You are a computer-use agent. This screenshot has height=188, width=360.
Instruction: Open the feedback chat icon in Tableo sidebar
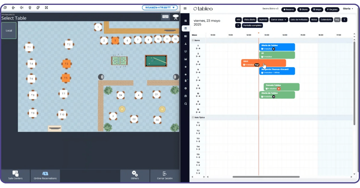pos(185,51)
